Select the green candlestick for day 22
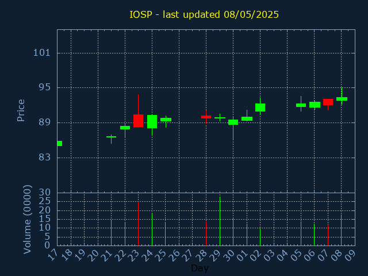 [125, 128]
